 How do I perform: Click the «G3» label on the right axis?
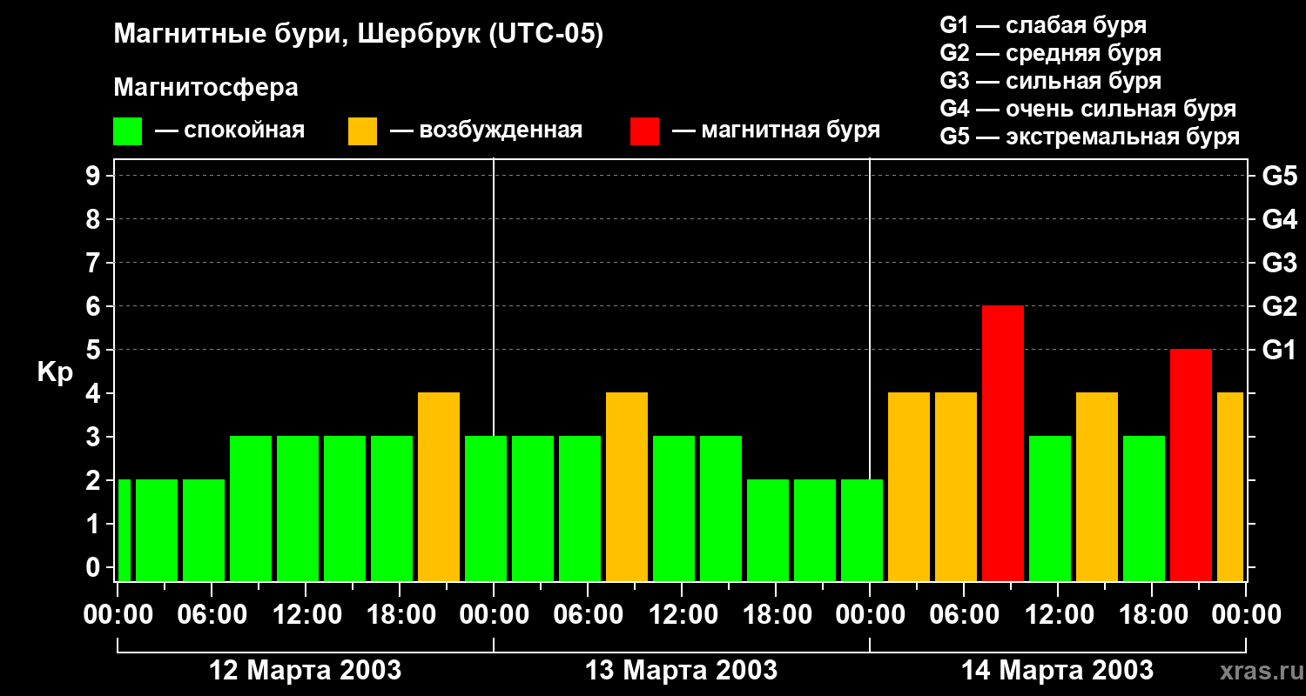click(1279, 263)
